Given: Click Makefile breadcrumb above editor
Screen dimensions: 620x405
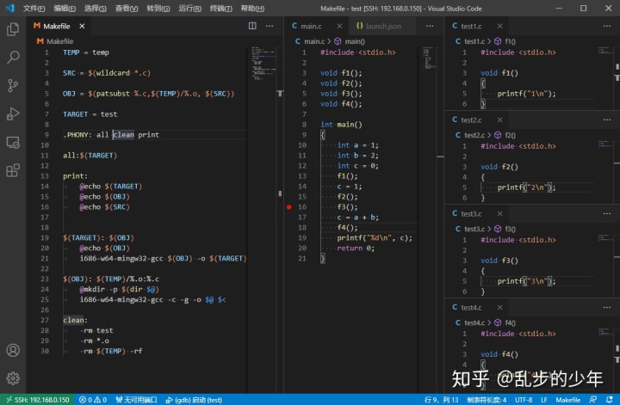Looking at the screenshot, I should point(55,41).
